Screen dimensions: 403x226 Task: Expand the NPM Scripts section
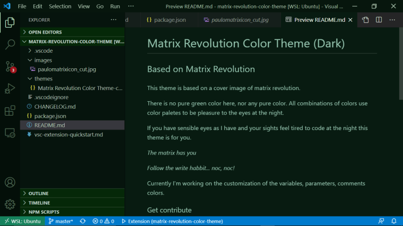click(73, 212)
